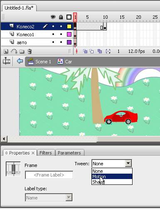Click the show all layers as outlines icon
Image resolution: width=160 pixels, height=209 pixels.
pos(69,17)
